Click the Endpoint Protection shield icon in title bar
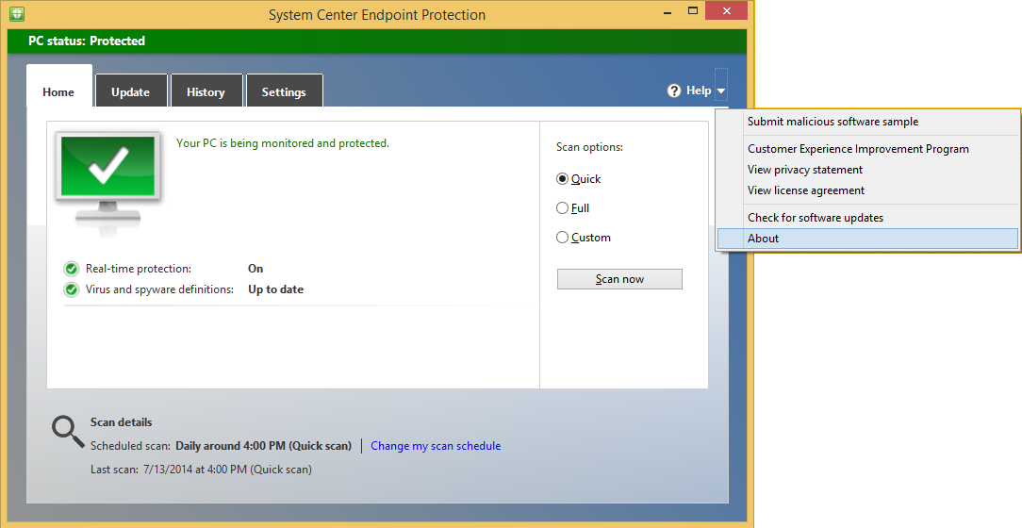The height and width of the screenshot is (528, 1022). pos(17,14)
